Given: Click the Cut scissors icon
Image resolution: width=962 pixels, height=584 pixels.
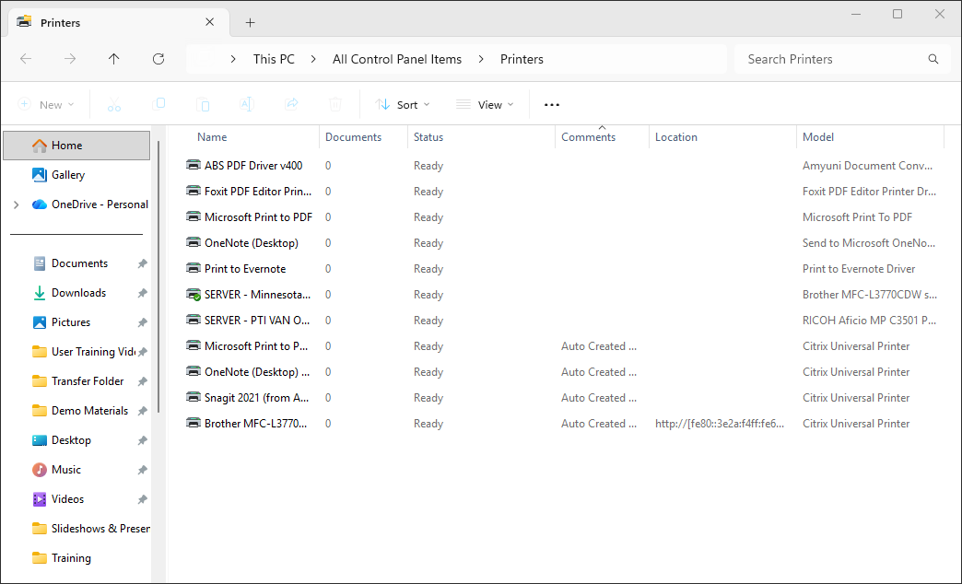Looking at the screenshot, I should [114, 105].
